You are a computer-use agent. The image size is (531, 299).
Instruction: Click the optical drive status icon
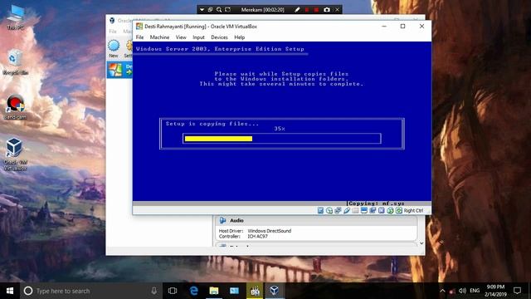pos(329,210)
